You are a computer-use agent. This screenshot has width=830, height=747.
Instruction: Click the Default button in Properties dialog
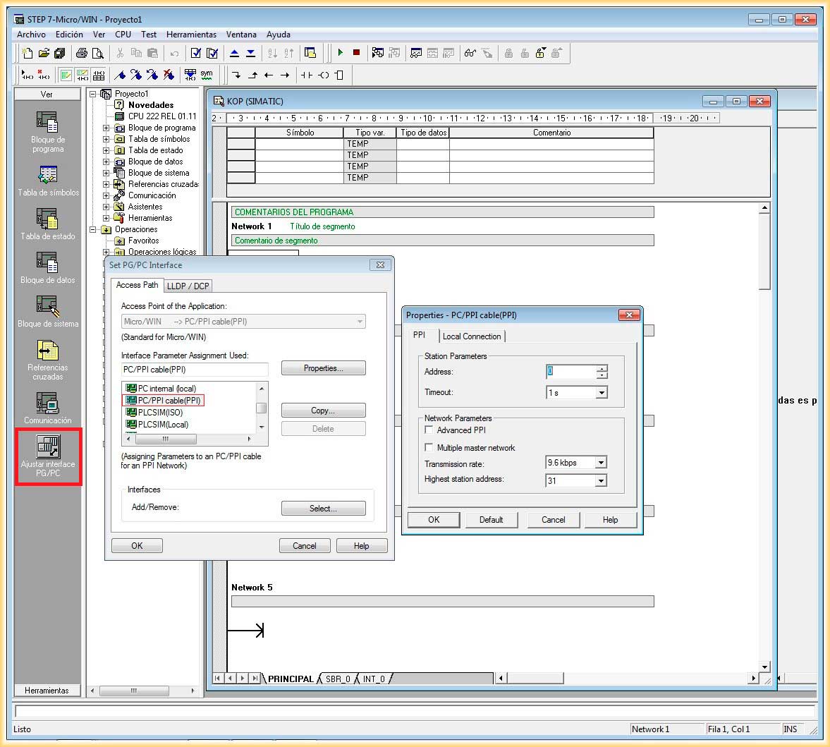491,520
